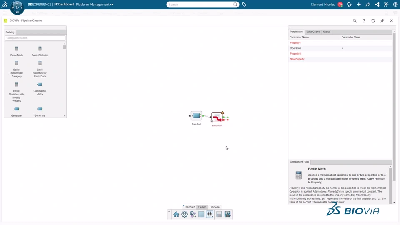Click the Parameter Name column header

(x=314, y=37)
